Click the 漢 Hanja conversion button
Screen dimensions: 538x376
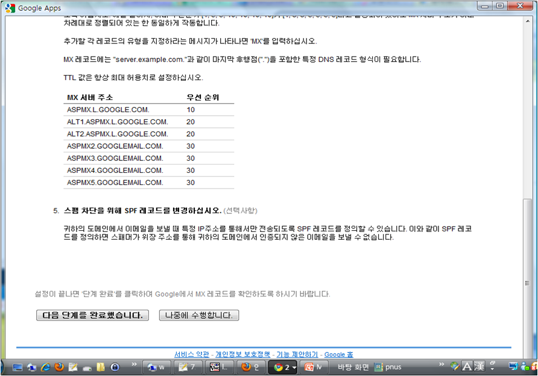[x=479, y=367]
